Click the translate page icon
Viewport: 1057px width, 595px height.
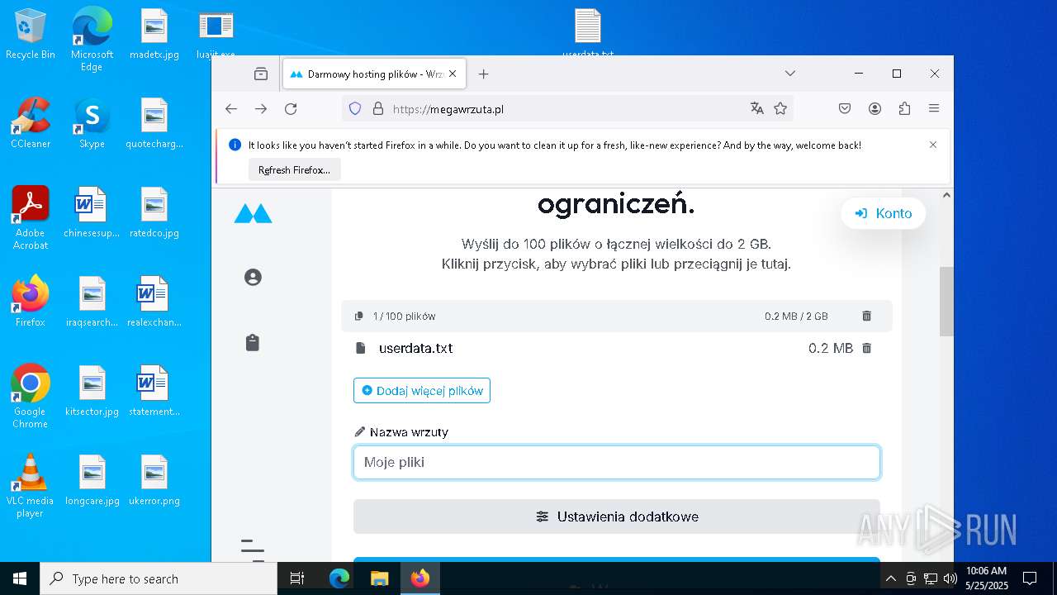pos(756,108)
